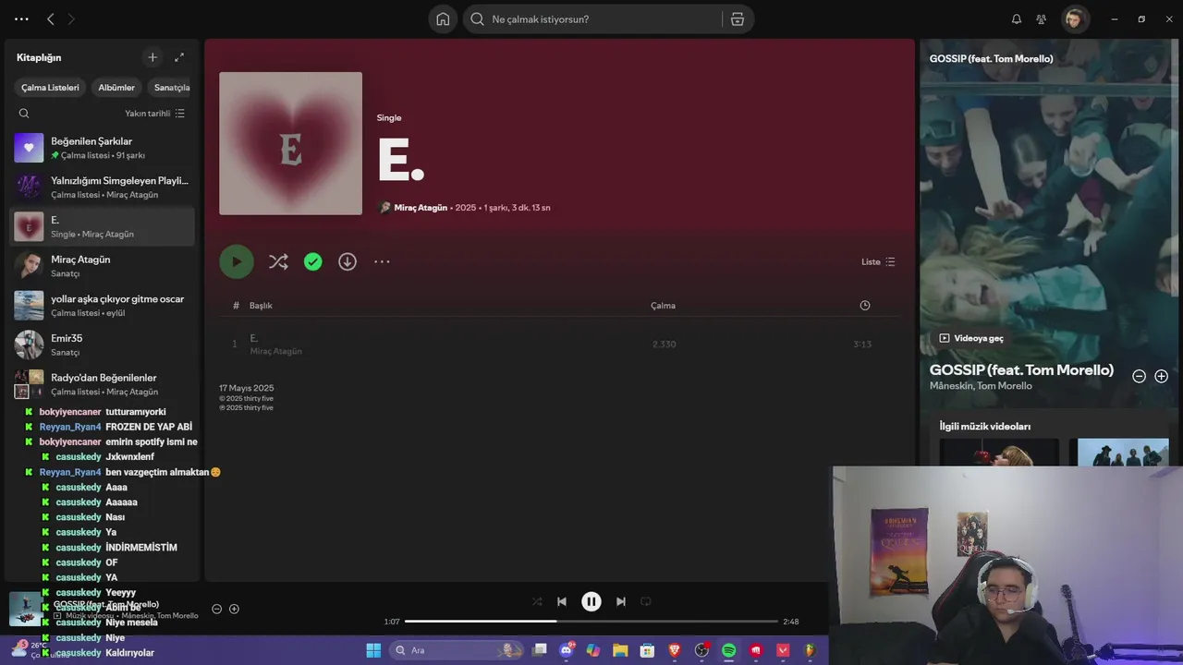Filter library by Albümler
This screenshot has height=665, width=1183.
116,88
